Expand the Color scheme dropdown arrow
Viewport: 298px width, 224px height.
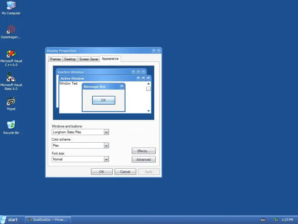(x=106, y=146)
